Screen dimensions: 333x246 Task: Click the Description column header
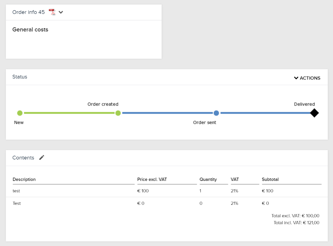[x=24, y=179]
